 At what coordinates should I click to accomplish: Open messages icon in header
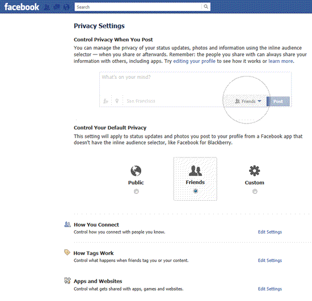point(57,7)
